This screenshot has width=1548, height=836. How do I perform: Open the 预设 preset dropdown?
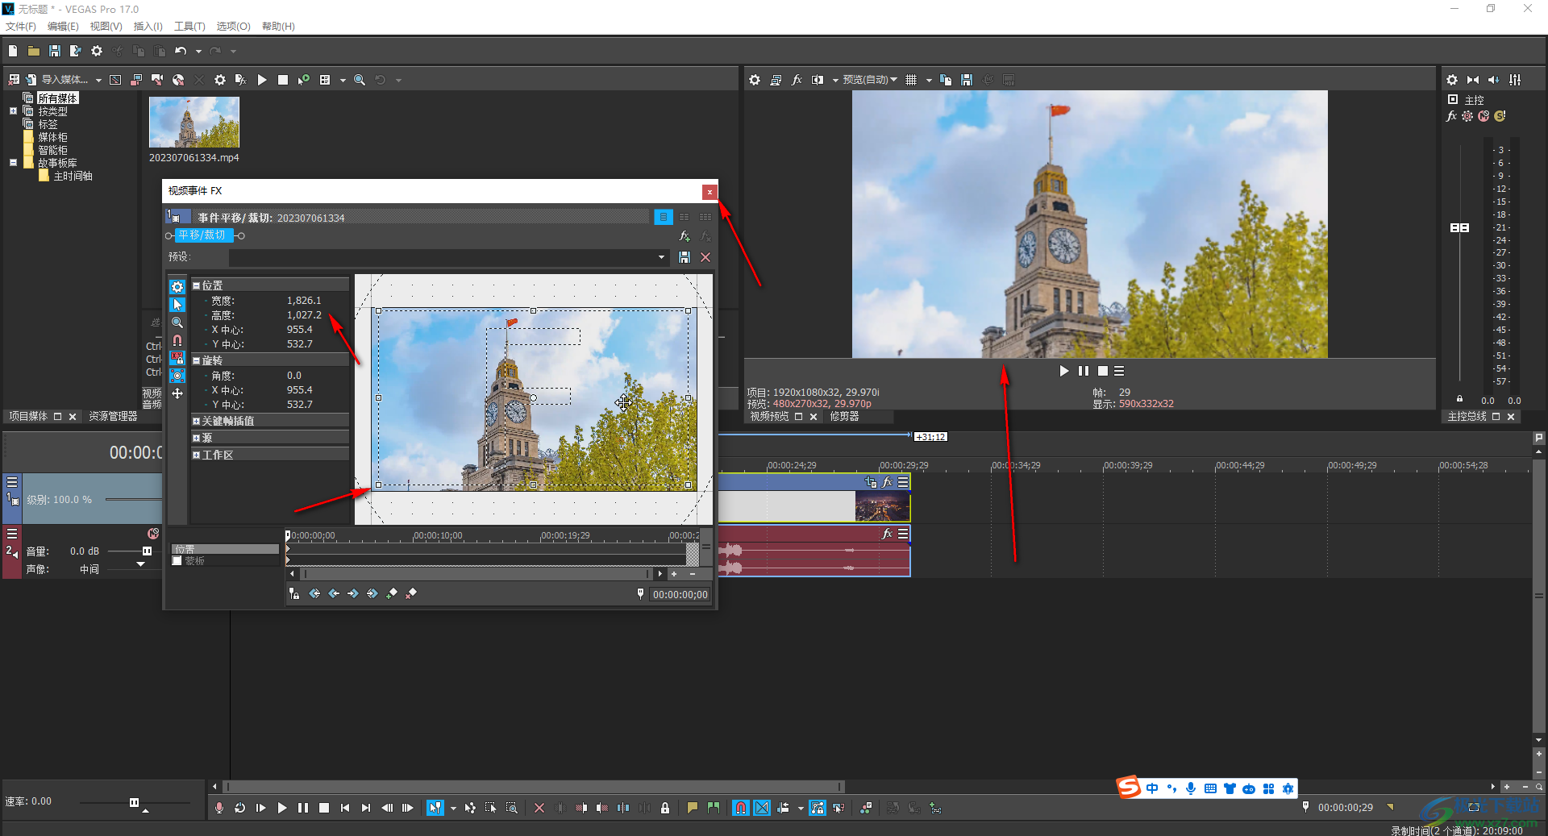tap(661, 257)
